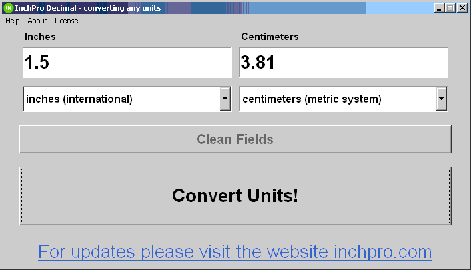
Task: Open the inches (international) unit combo box
Action: tap(127, 99)
